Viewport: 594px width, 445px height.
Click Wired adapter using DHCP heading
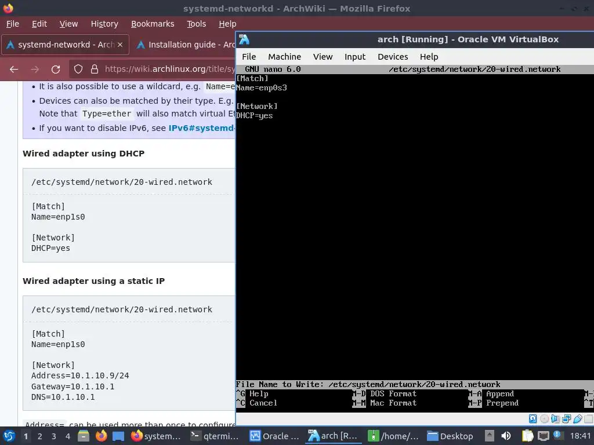(x=84, y=154)
